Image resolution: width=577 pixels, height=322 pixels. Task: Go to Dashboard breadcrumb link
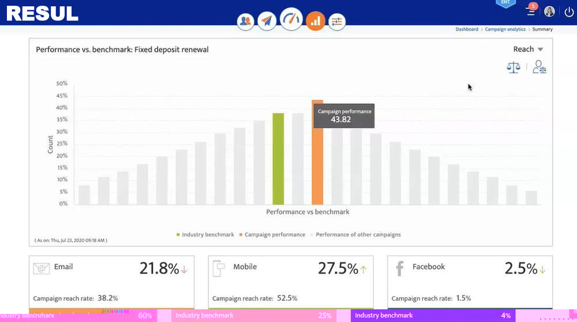[x=467, y=29]
